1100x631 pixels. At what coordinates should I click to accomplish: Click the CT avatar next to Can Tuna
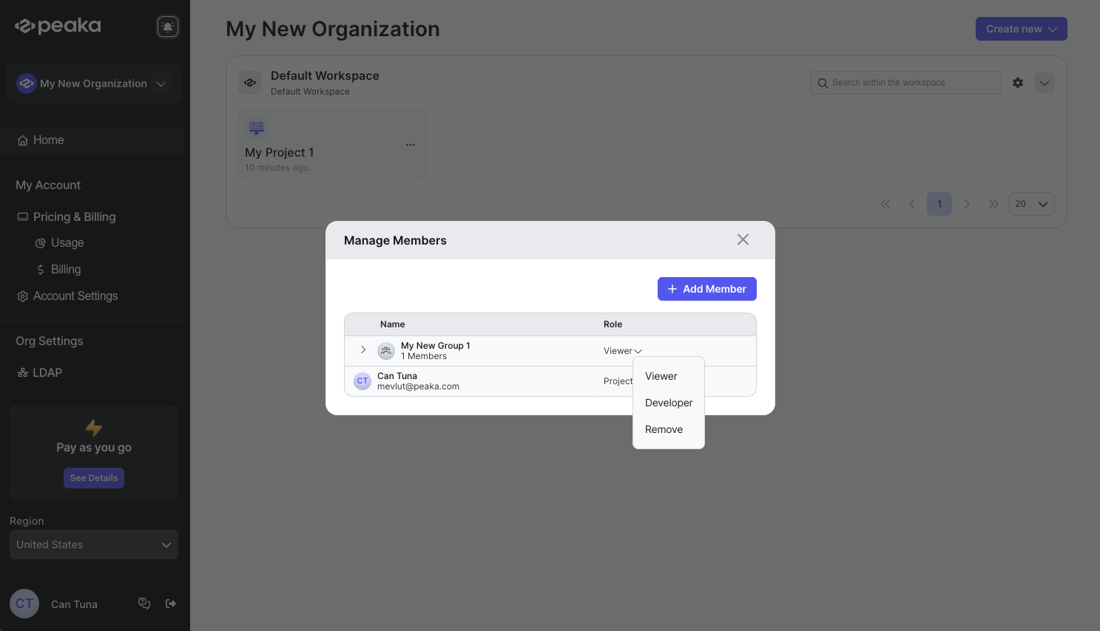(x=362, y=381)
